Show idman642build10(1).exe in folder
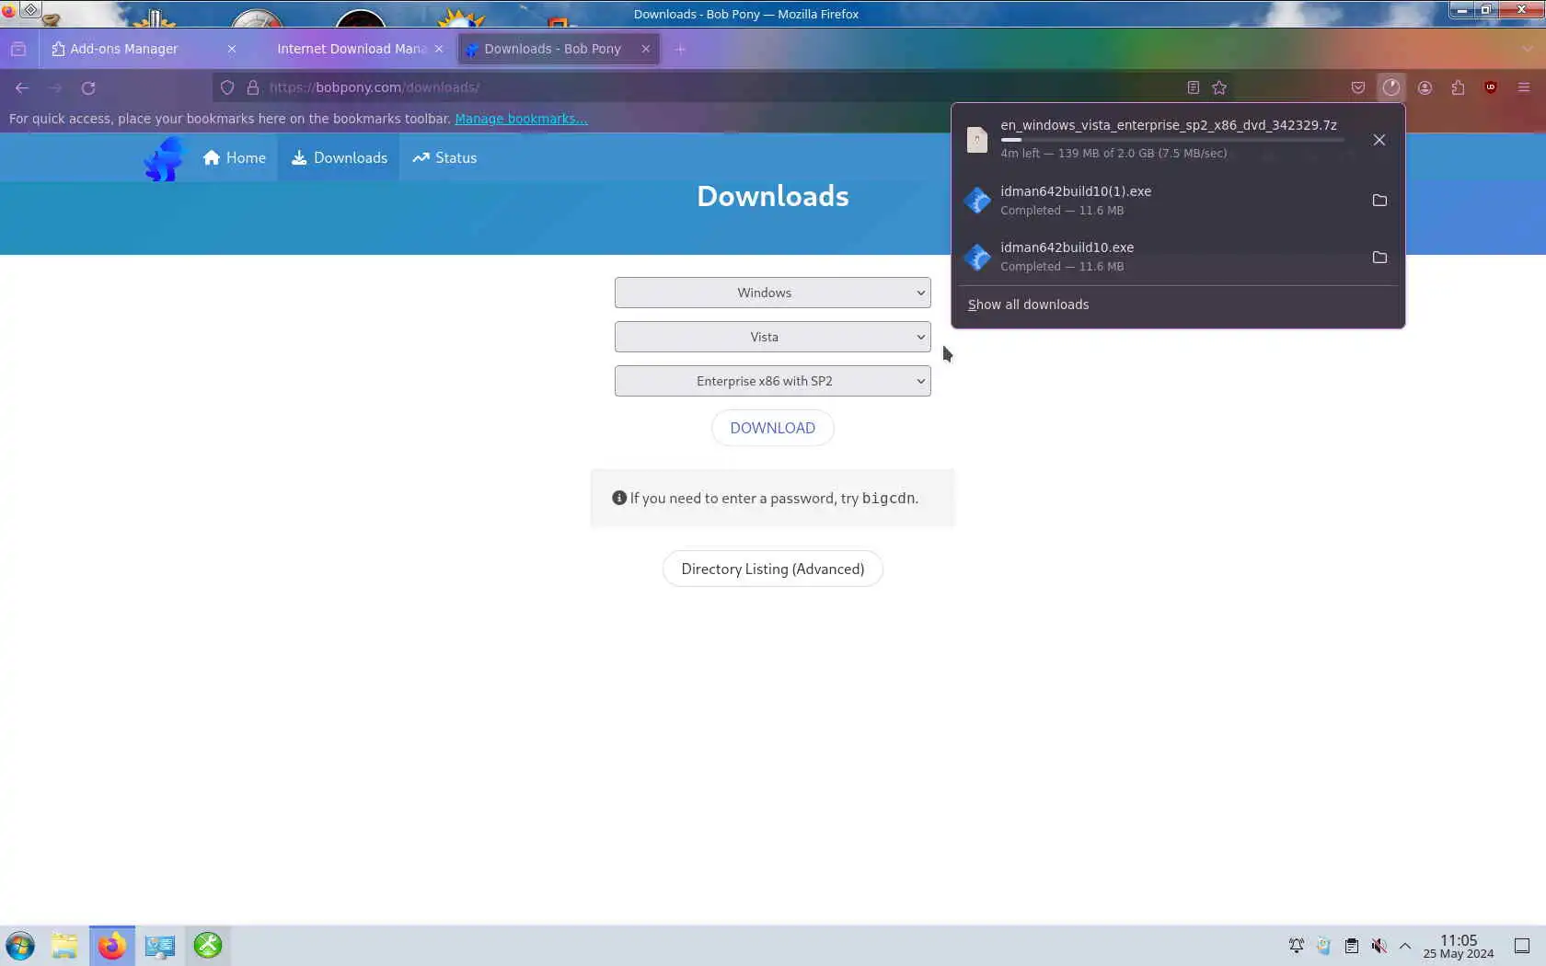The height and width of the screenshot is (966, 1546). tap(1379, 201)
